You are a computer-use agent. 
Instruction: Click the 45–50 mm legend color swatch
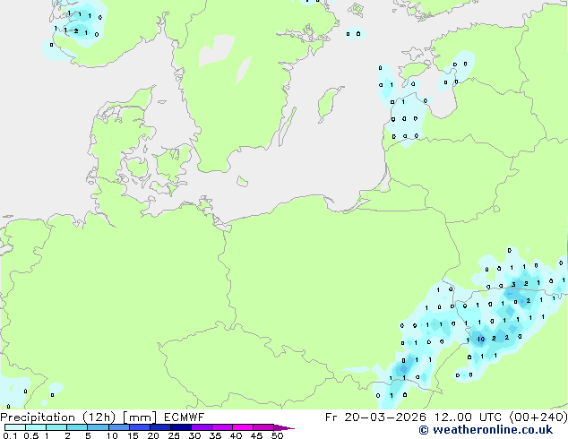click(263, 427)
